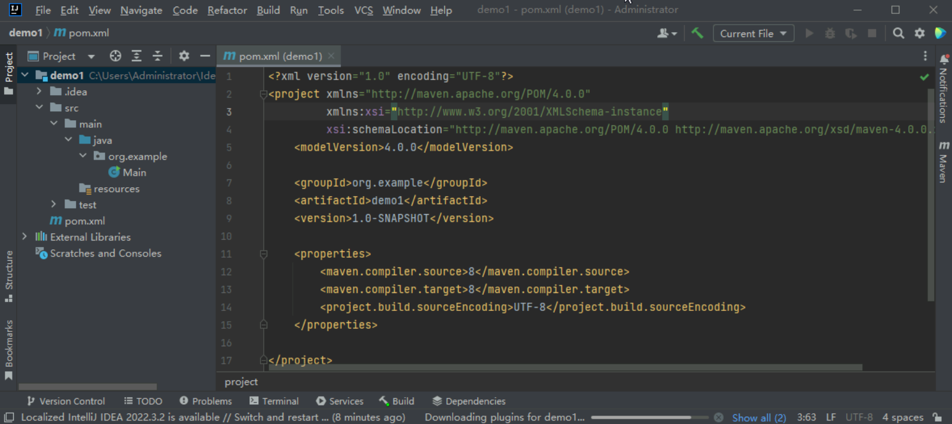Open the VCS menu
This screenshot has height=424, width=952.
pyautogui.click(x=364, y=10)
